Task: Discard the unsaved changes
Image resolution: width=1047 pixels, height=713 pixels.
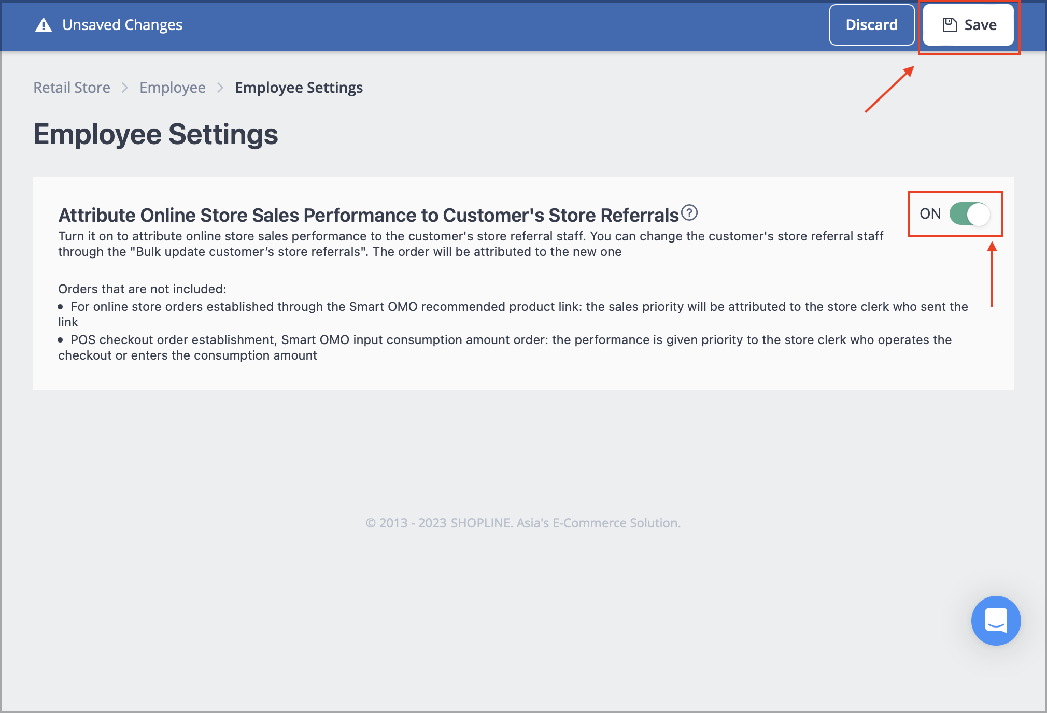Action: click(871, 25)
